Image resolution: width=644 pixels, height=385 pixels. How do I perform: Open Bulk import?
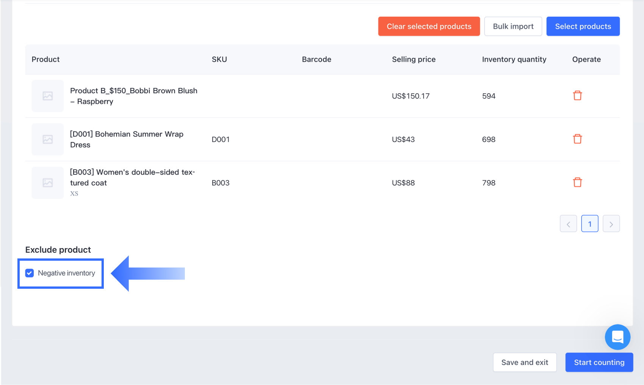point(513,27)
